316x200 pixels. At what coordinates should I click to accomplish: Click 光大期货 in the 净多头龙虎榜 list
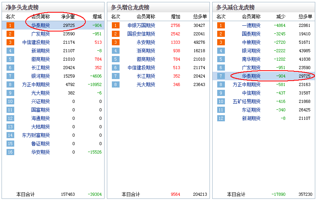40,93
